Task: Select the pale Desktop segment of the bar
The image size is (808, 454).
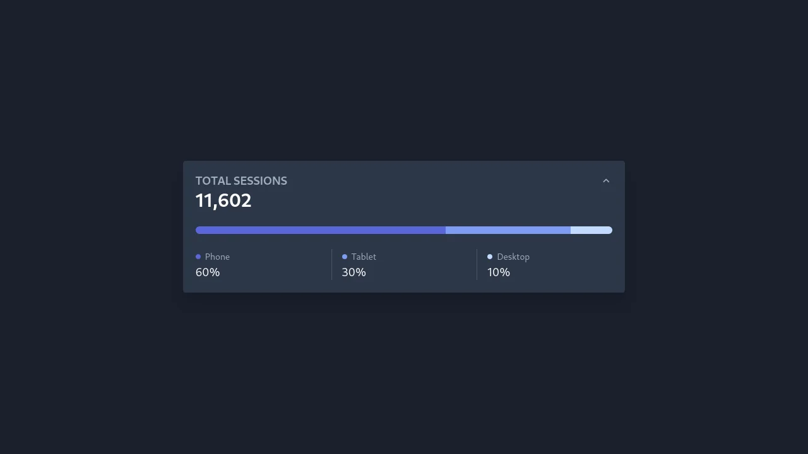Action: click(591, 230)
